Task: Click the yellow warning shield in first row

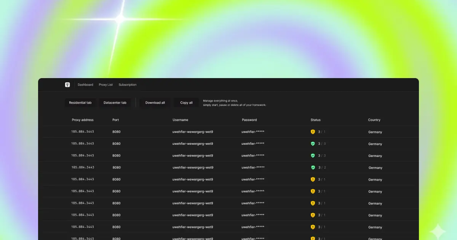Action: point(313,132)
